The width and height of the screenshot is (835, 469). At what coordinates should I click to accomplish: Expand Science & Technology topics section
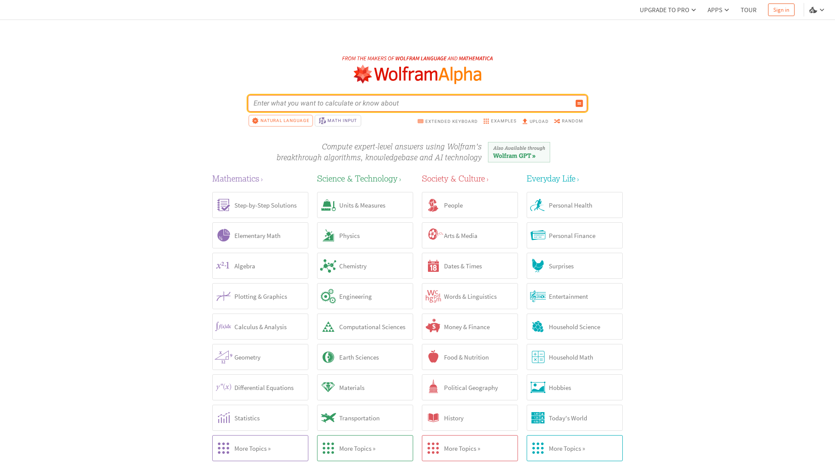tap(365, 449)
